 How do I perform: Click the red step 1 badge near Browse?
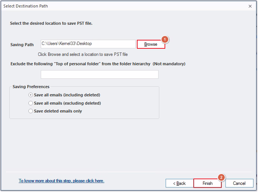click(x=165, y=40)
